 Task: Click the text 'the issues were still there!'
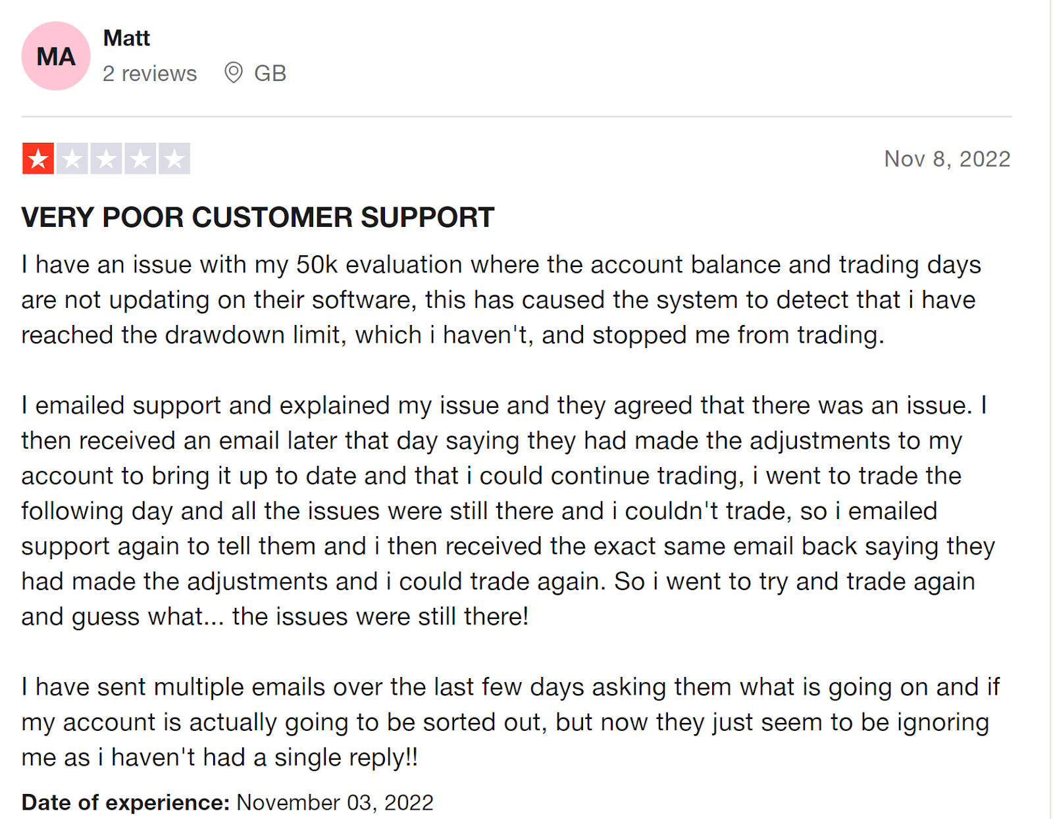tap(380, 616)
